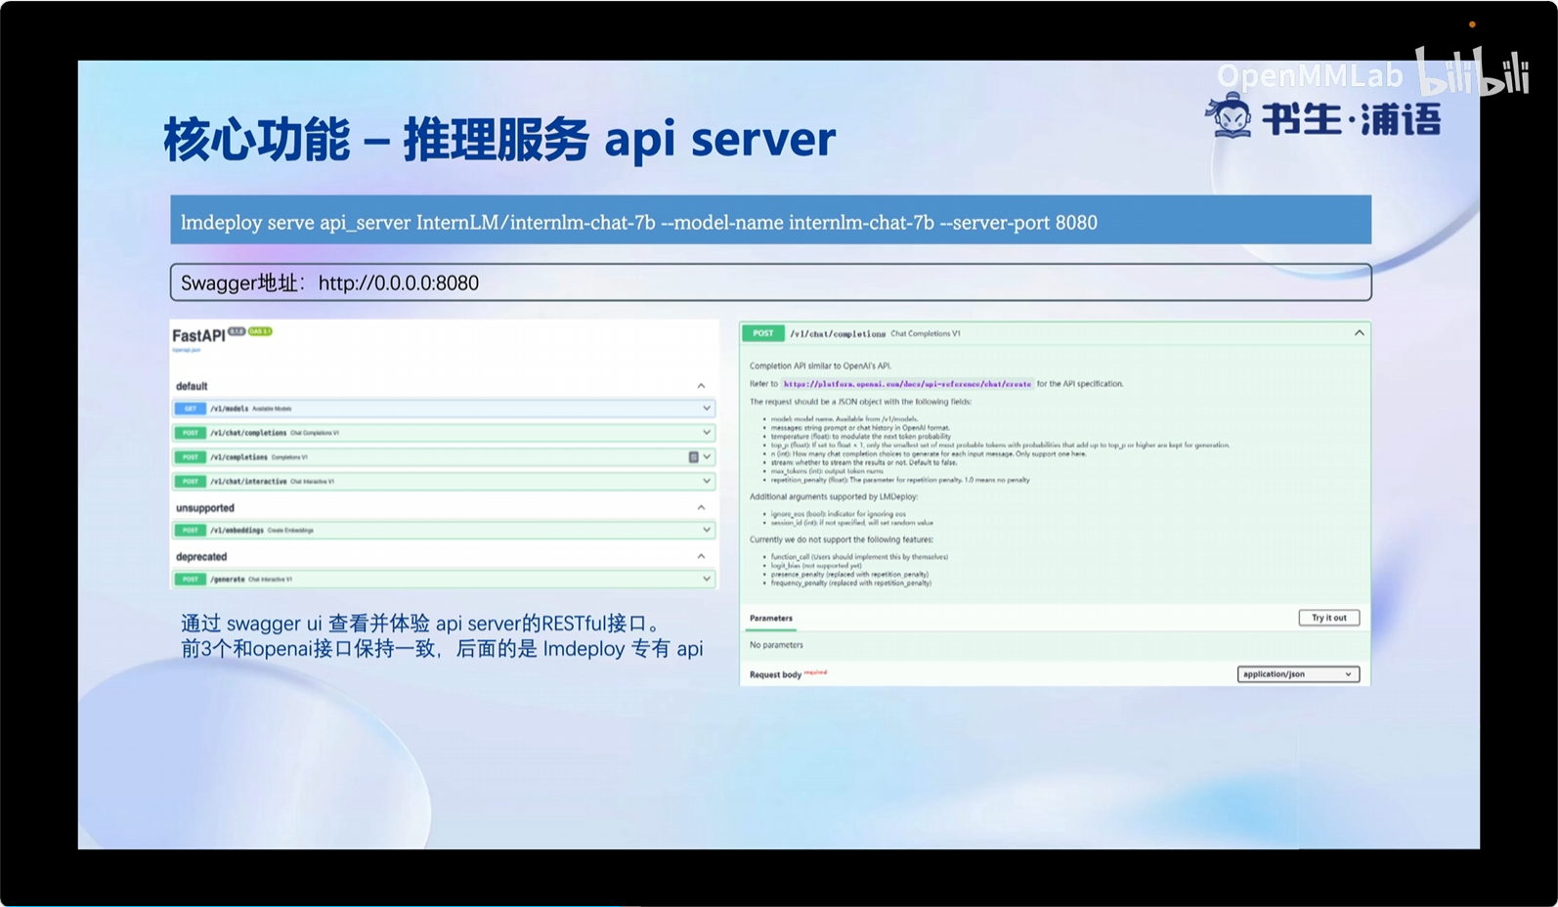
Task: Click the copy icon on /v1/completions row
Action: point(693,457)
